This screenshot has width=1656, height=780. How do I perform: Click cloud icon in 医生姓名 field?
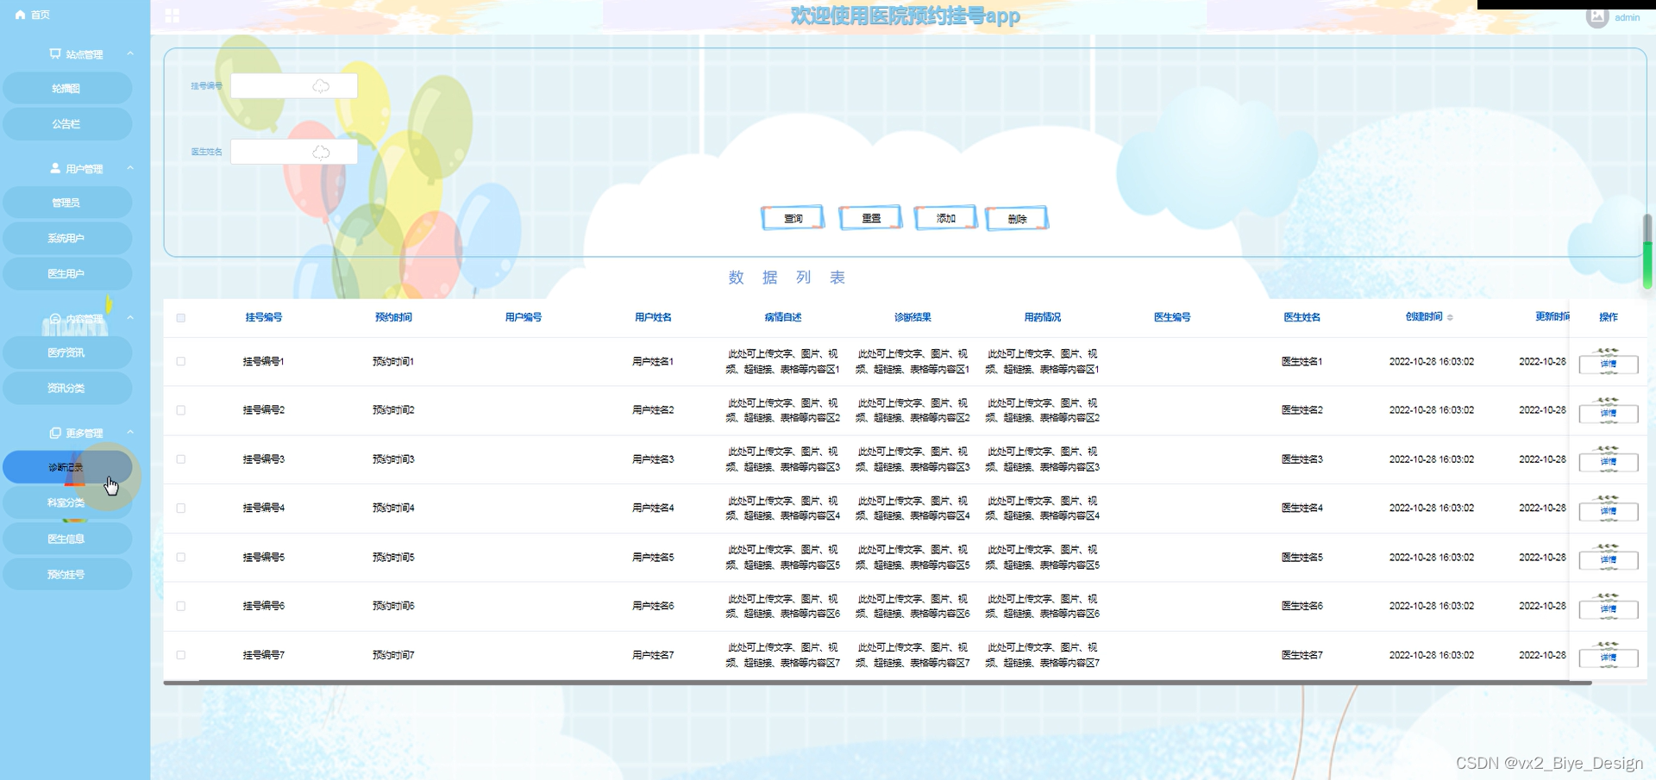click(x=321, y=152)
